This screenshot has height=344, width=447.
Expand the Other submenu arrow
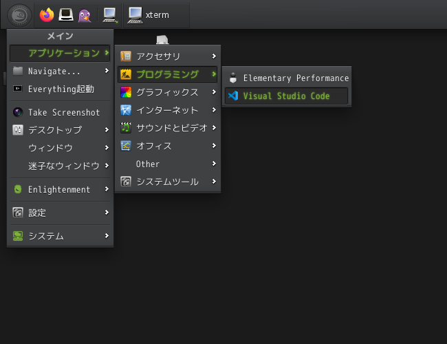214,164
